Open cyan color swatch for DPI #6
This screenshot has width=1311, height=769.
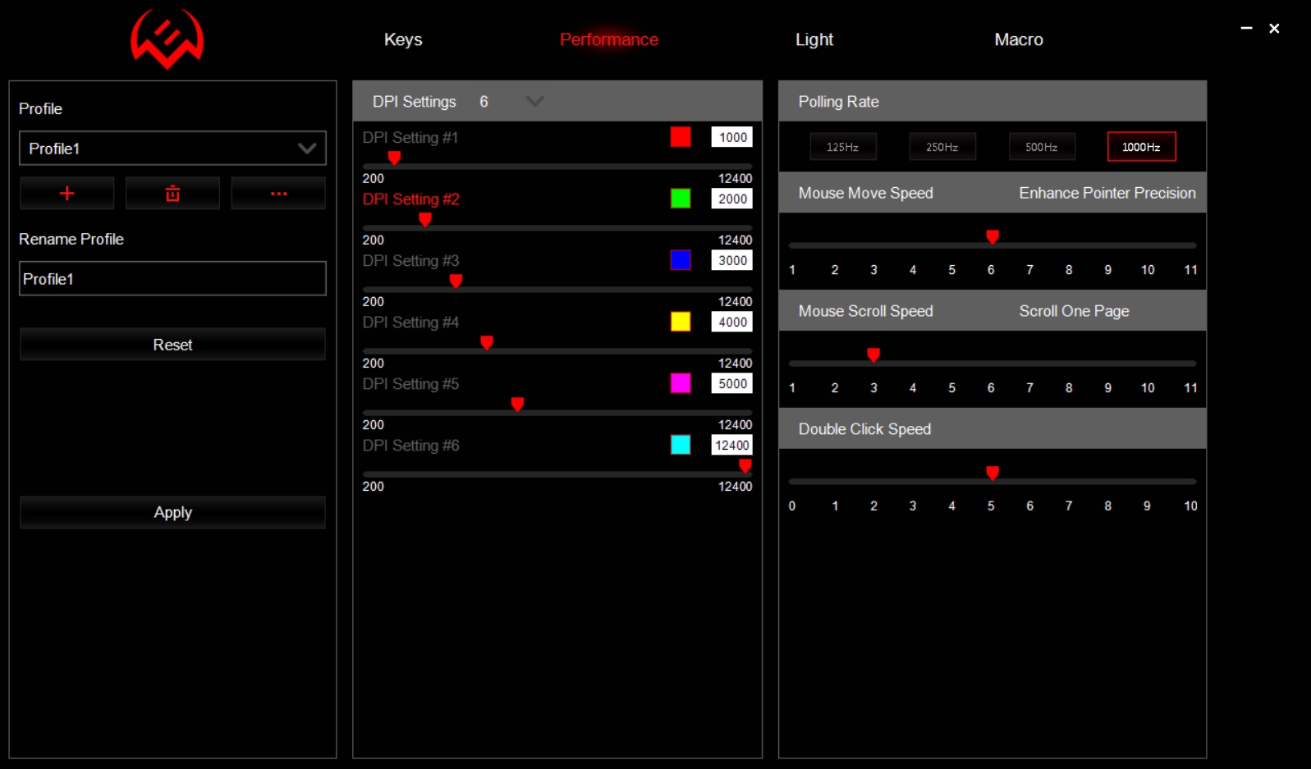tap(681, 445)
